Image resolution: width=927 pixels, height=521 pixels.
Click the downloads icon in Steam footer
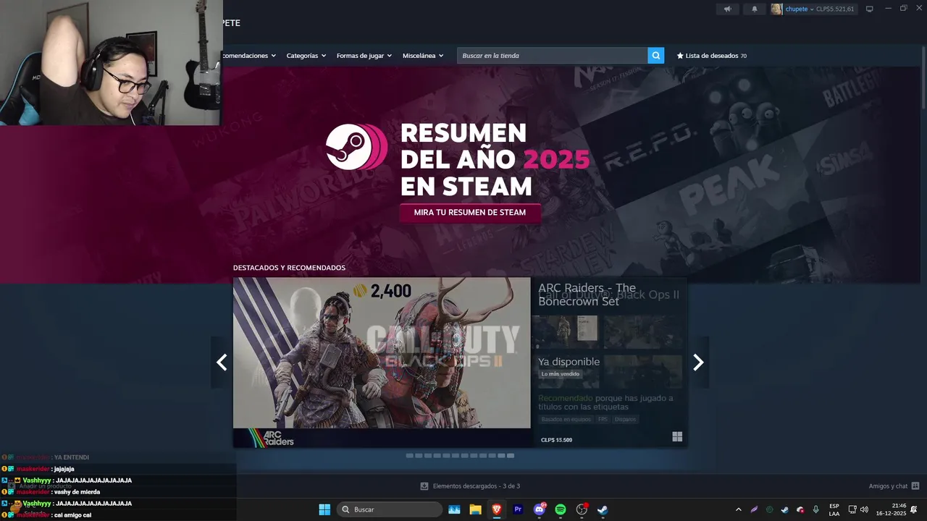point(424,486)
